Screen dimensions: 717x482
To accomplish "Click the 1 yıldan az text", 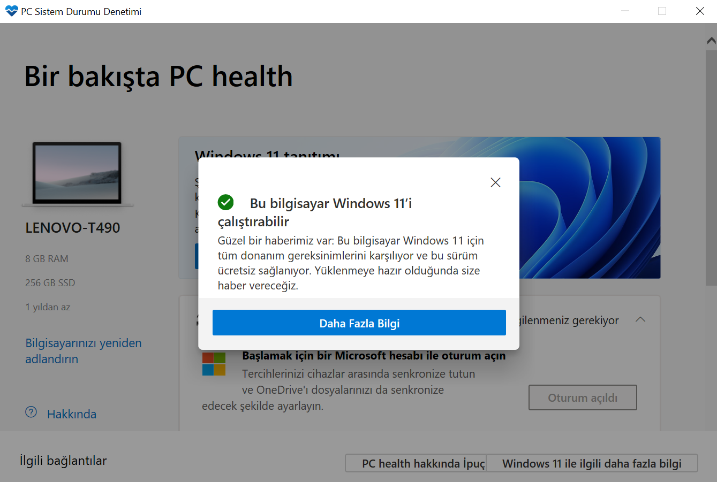I will pyautogui.click(x=48, y=307).
